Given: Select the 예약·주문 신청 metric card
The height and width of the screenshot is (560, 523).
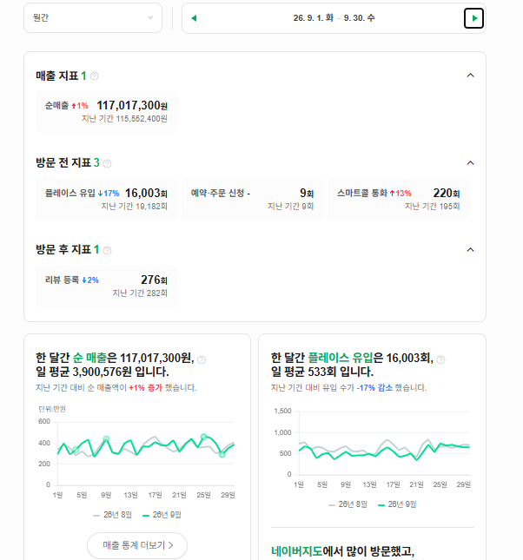Looking at the screenshot, I should point(252,199).
